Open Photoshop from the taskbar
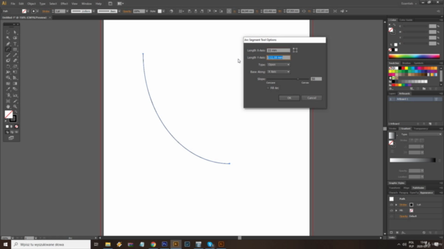 [x=164, y=244]
